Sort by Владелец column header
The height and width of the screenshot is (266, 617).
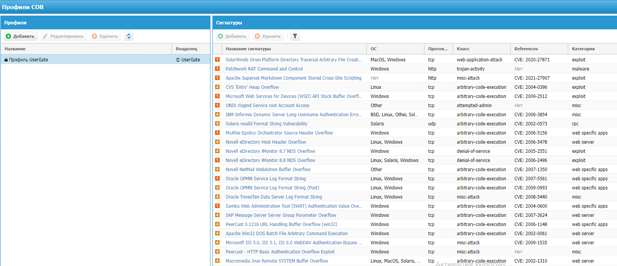[191, 49]
